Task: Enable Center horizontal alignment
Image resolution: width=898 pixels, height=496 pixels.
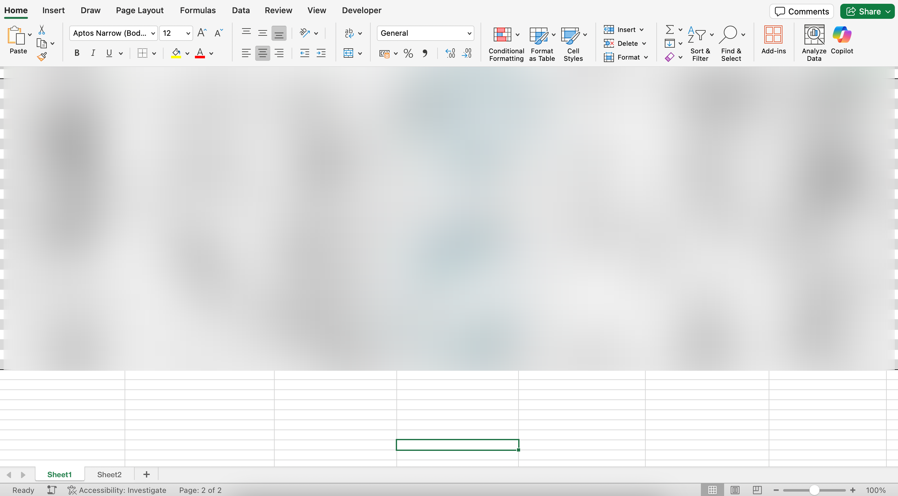Action: pyautogui.click(x=262, y=53)
